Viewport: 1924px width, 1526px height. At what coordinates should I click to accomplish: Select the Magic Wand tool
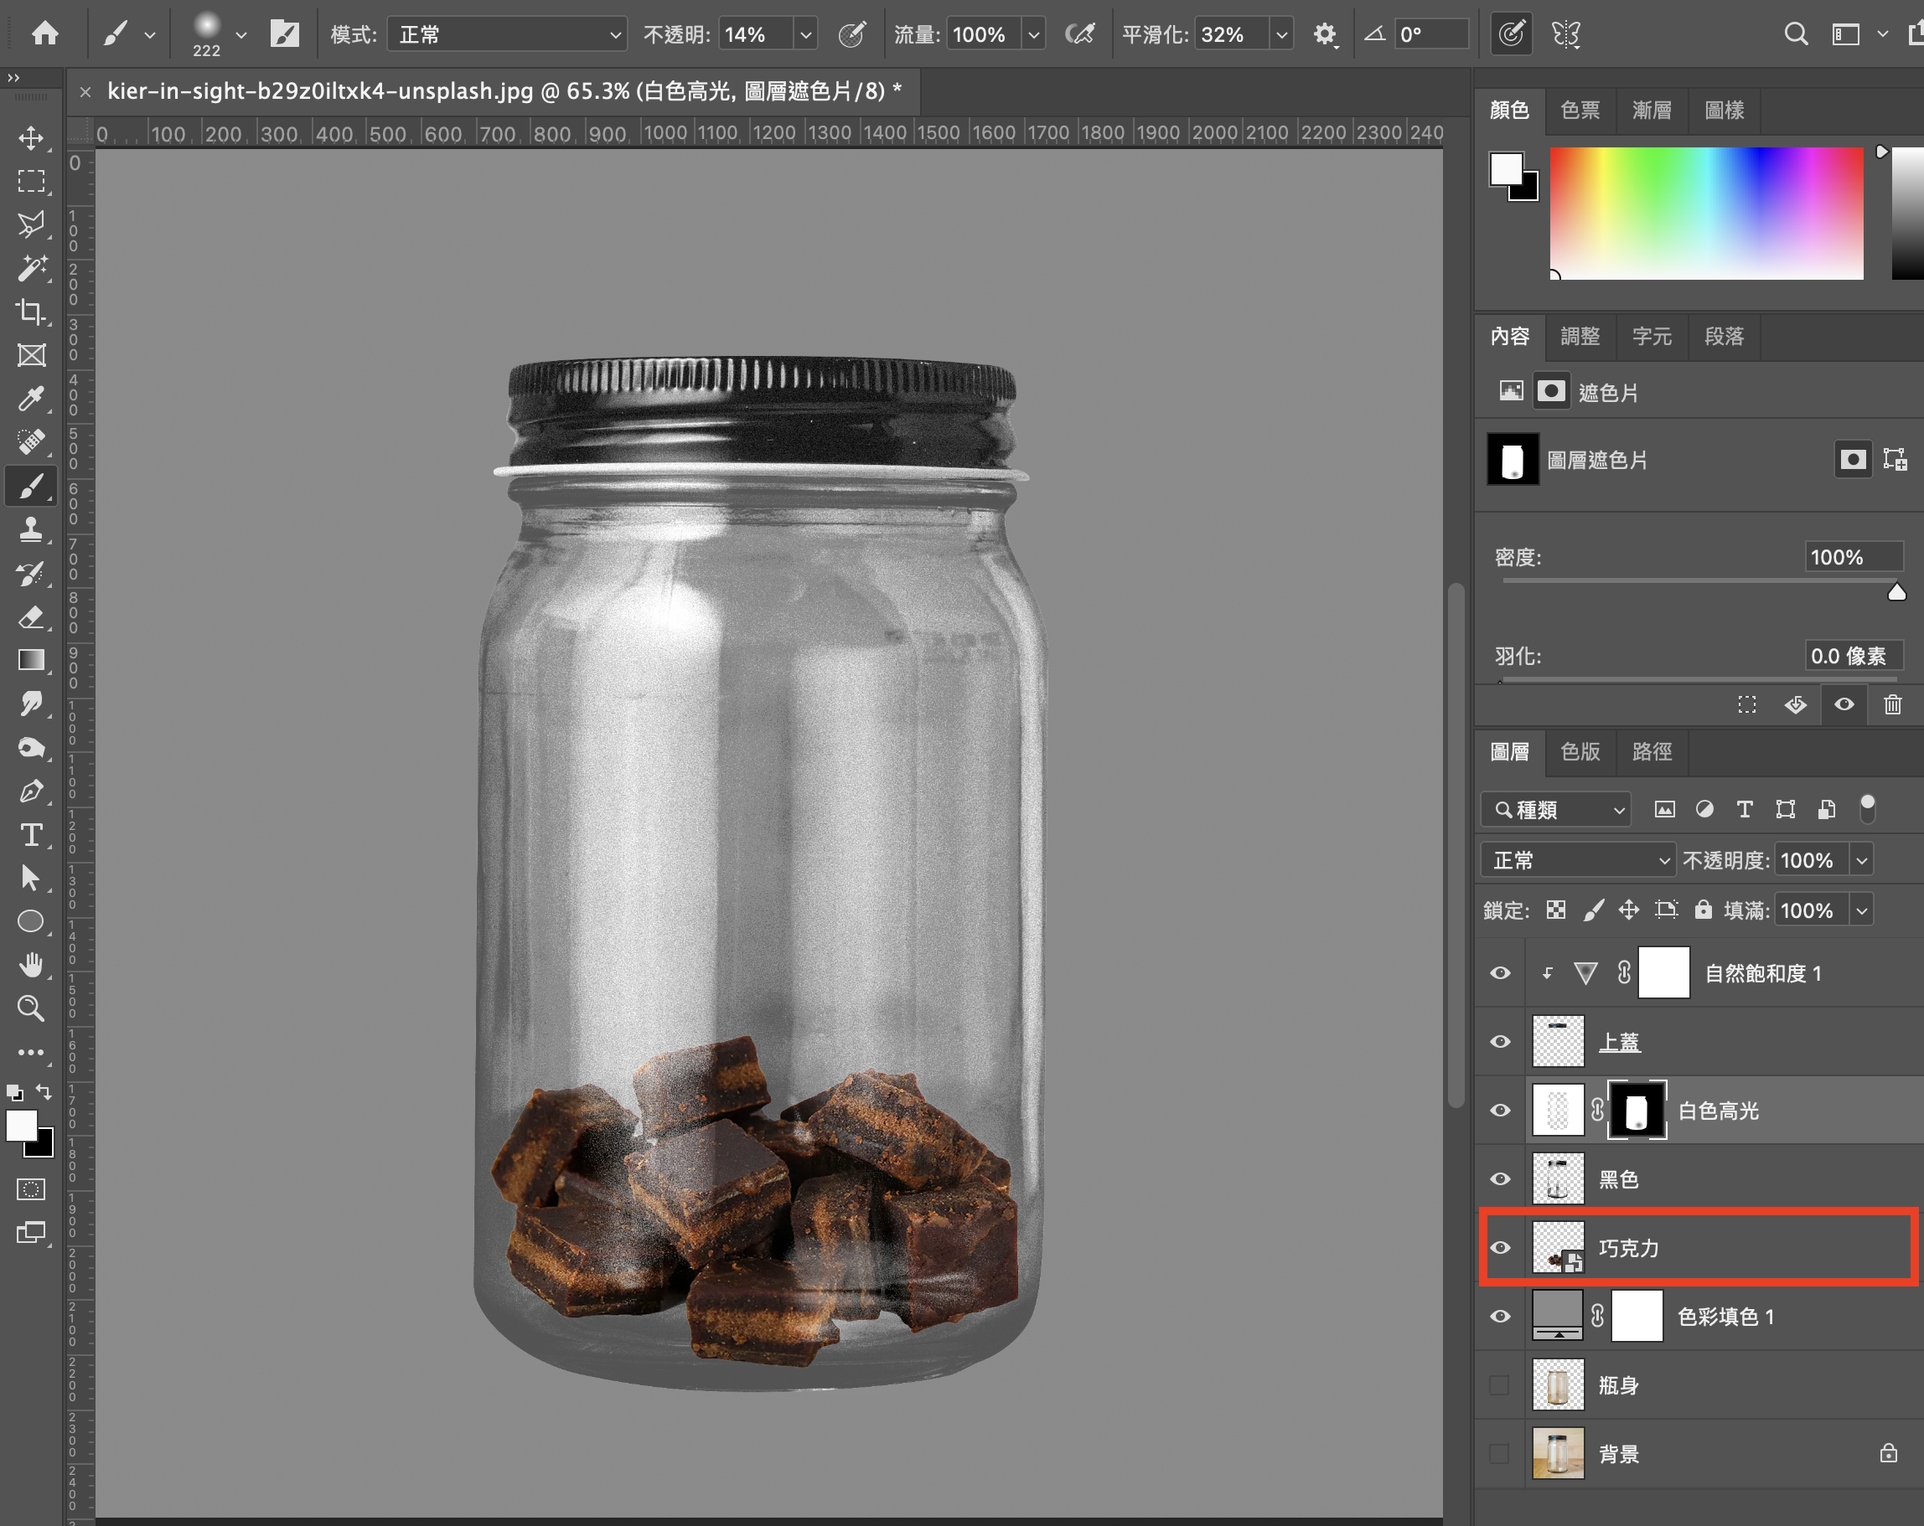[31, 269]
